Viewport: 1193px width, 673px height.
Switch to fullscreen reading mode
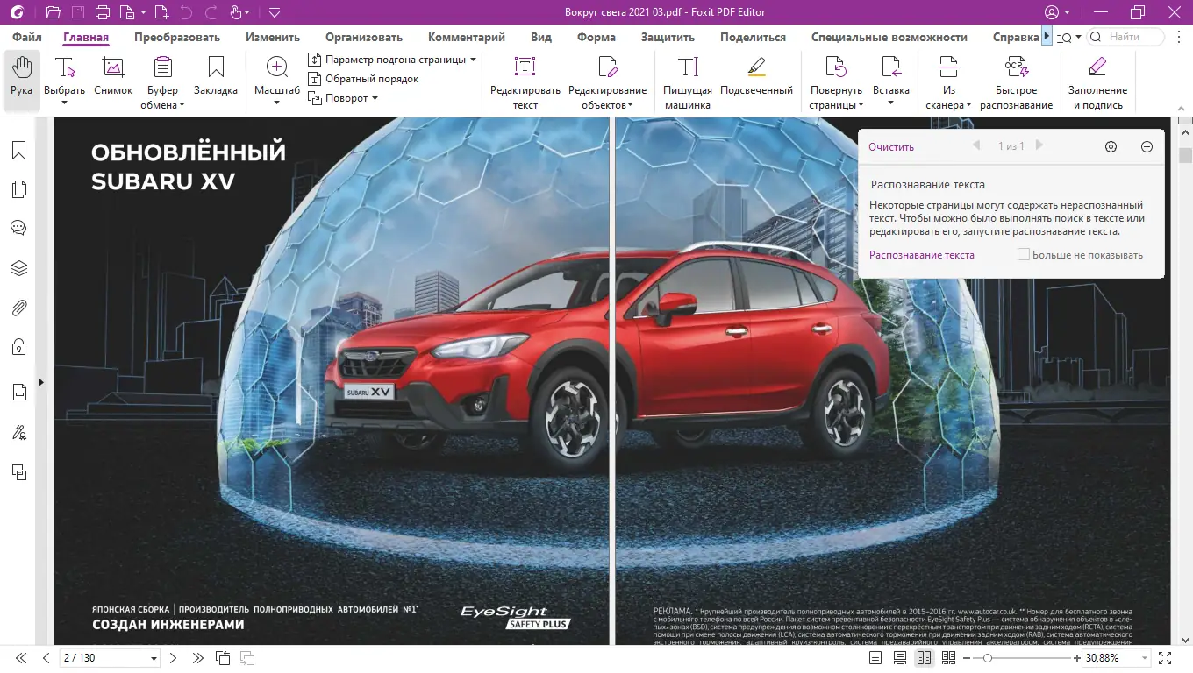click(1165, 658)
